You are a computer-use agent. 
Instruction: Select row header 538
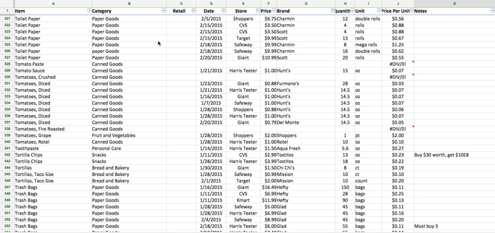pyautogui.click(x=7, y=129)
